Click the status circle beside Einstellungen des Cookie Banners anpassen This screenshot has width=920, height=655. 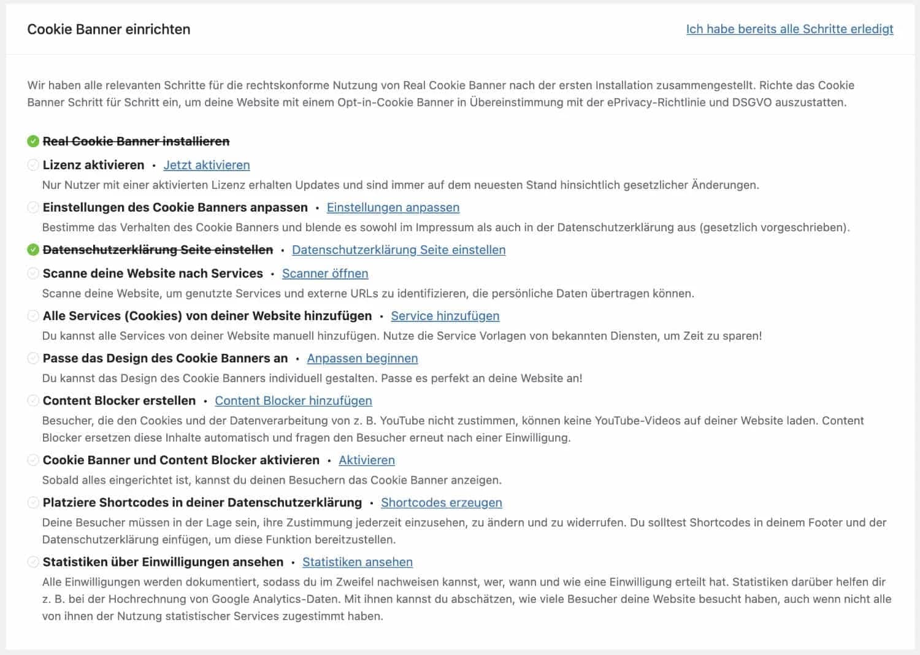tap(33, 207)
